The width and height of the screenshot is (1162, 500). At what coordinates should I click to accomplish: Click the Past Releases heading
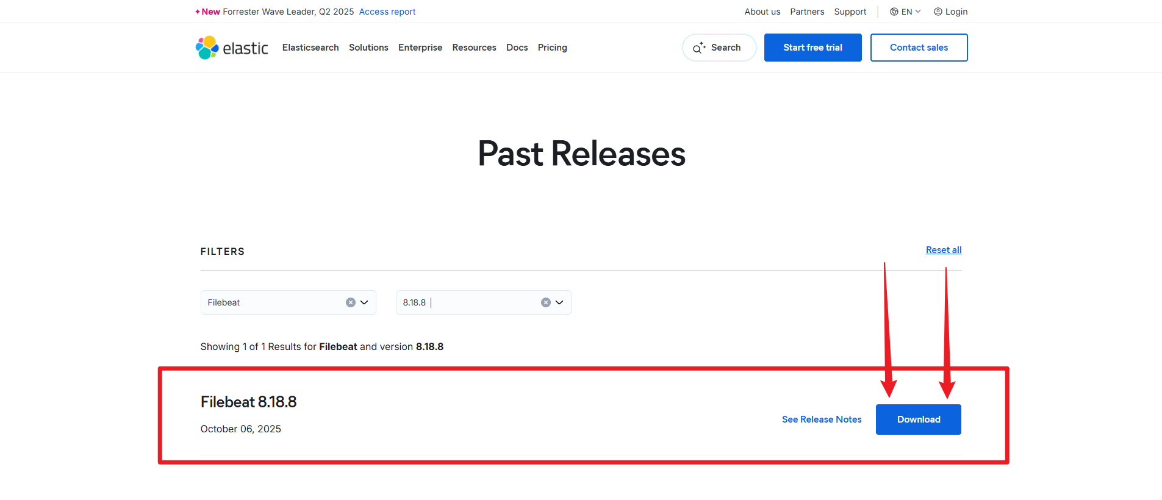(x=581, y=154)
